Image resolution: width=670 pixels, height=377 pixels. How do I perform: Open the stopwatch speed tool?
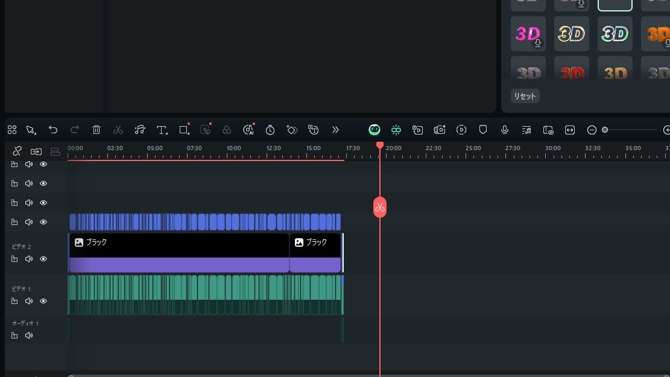[270, 130]
